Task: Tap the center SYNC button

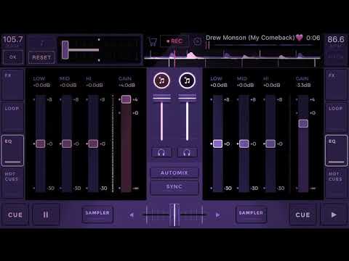Action: point(174,187)
